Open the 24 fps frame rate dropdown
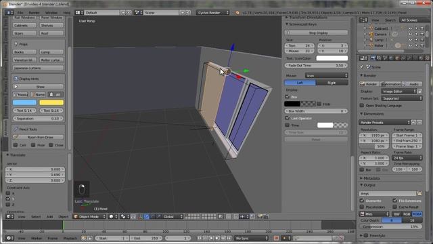This screenshot has height=244, width=433. tap(407, 158)
